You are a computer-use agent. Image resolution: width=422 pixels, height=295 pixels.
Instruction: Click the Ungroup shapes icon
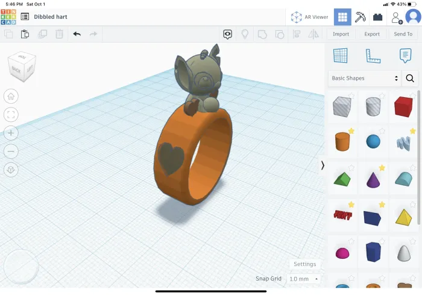(x=280, y=34)
